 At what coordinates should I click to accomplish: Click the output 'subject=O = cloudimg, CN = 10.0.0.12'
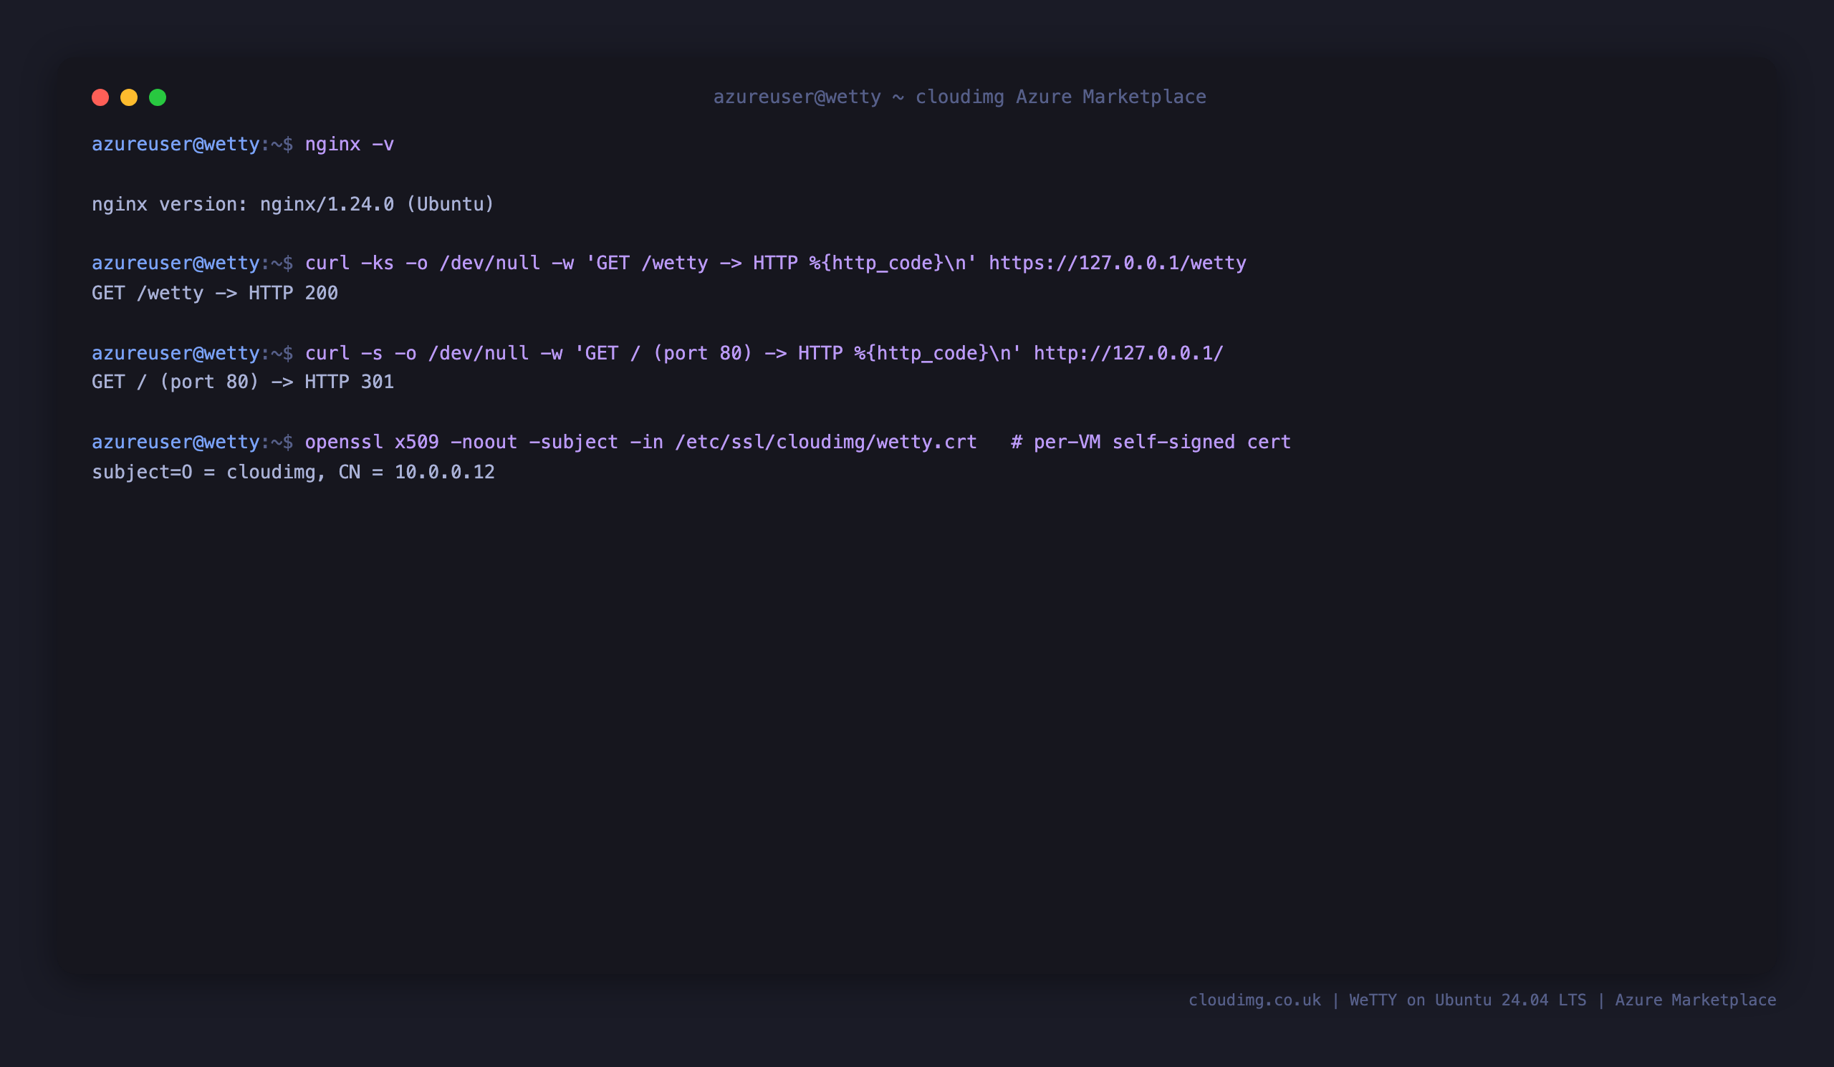pyautogui.click(x=292, y=472)
